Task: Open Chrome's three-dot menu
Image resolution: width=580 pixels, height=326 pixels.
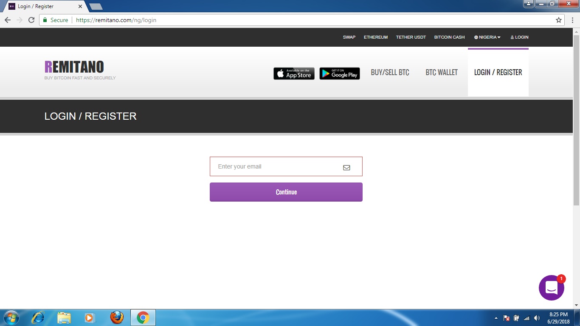Action: 572,20
